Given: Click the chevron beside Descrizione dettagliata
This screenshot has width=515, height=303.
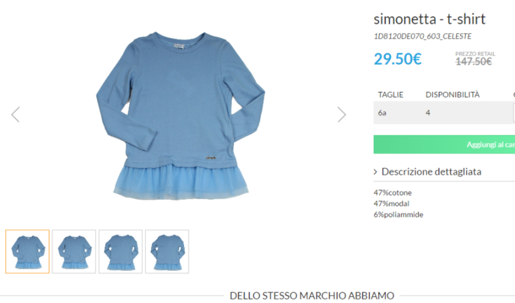Looking at the screenshot, I should click(x=375, y=172).
